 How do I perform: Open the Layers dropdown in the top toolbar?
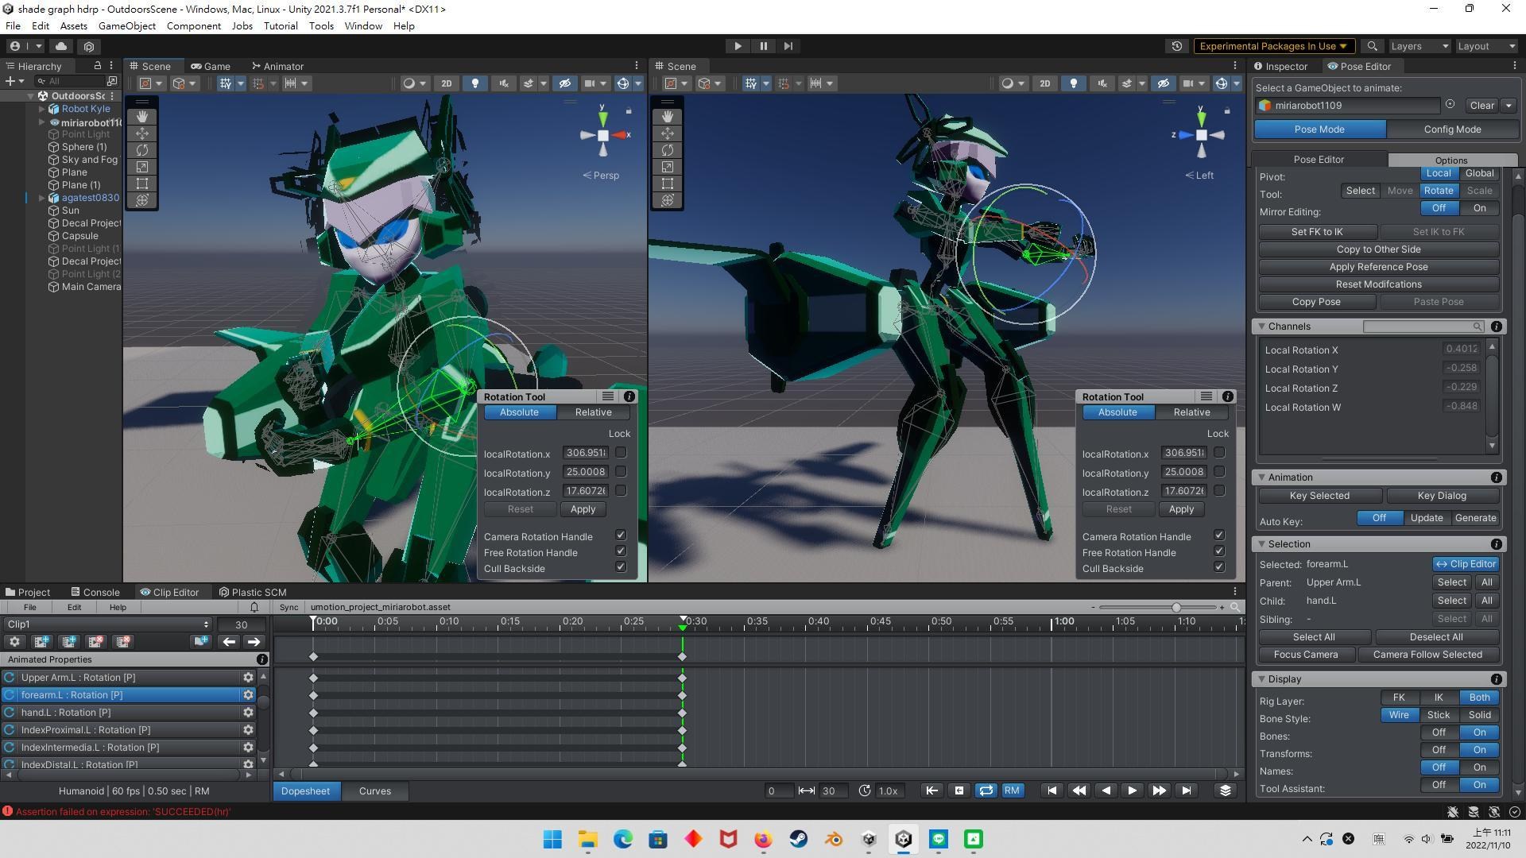tap(1419, 46)
